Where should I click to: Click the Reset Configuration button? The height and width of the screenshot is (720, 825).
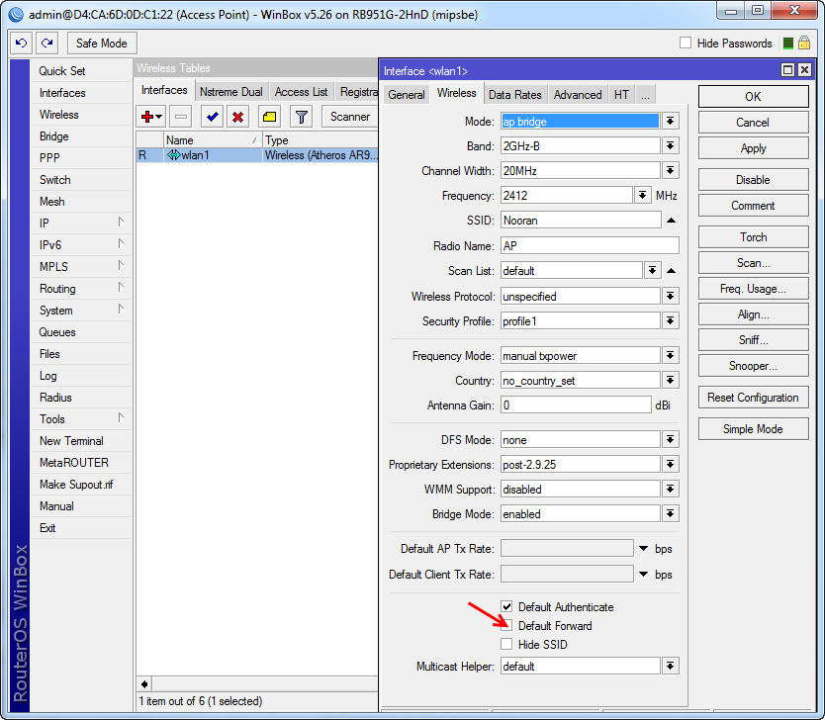753,398
